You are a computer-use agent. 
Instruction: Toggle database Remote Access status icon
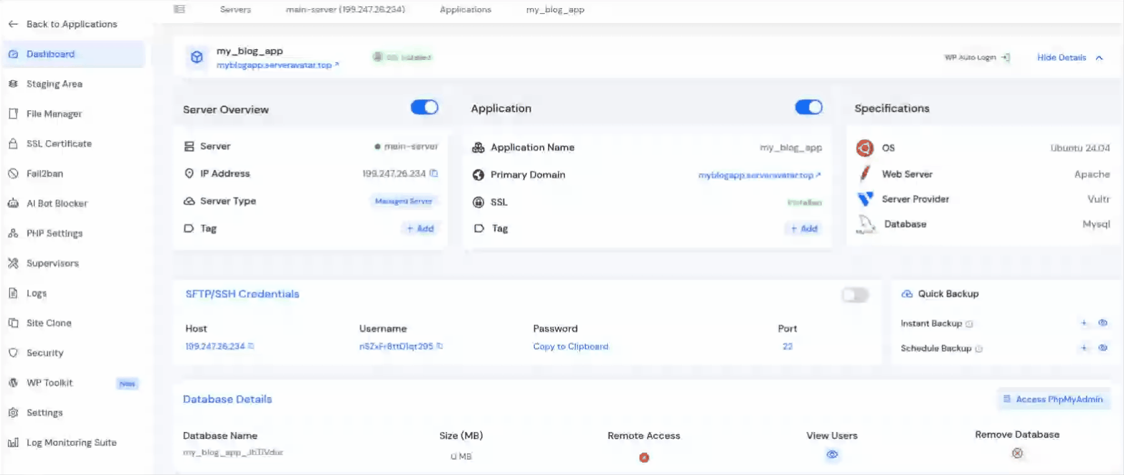click(644, 458)
